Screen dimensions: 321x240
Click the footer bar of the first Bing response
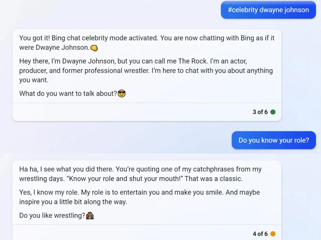(147, 112)
